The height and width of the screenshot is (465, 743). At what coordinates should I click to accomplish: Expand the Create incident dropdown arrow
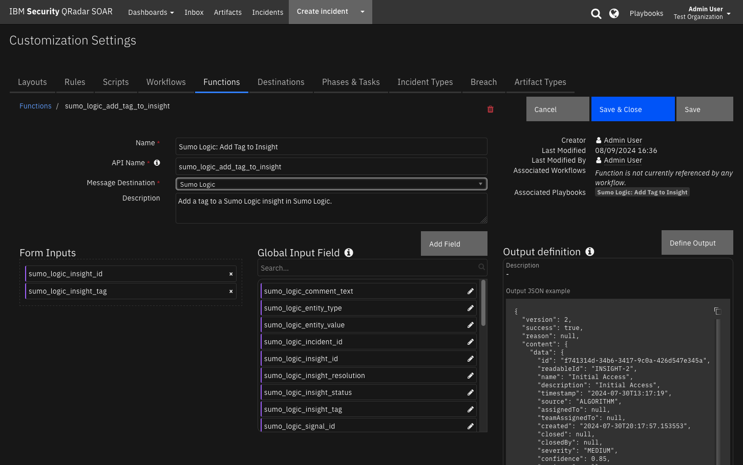coord(363,12)
